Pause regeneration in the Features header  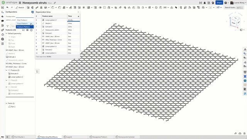27,30
